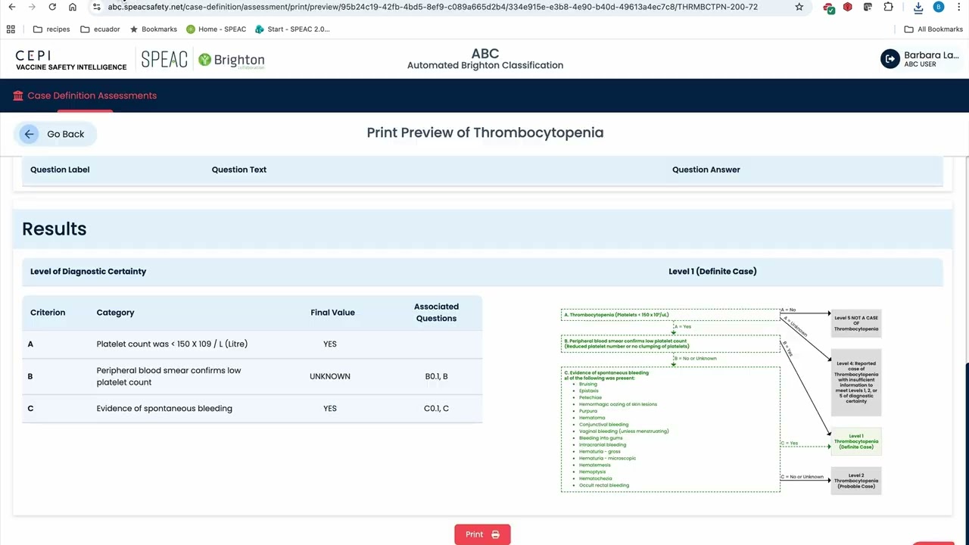Click the B0.1, B associated questions cell
Image resolution: width=969 pixels, height=545 pixels.
click(x=436, y=376)
